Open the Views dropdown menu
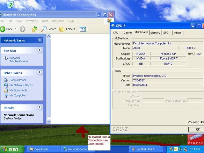Screen dimensions: 204x153 pos(84,29)
